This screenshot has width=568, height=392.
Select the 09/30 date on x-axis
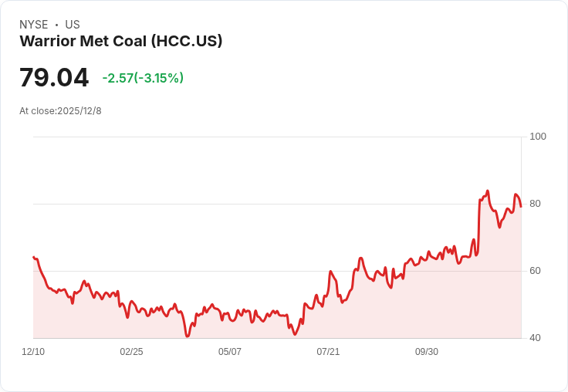(x=427, y=351)
